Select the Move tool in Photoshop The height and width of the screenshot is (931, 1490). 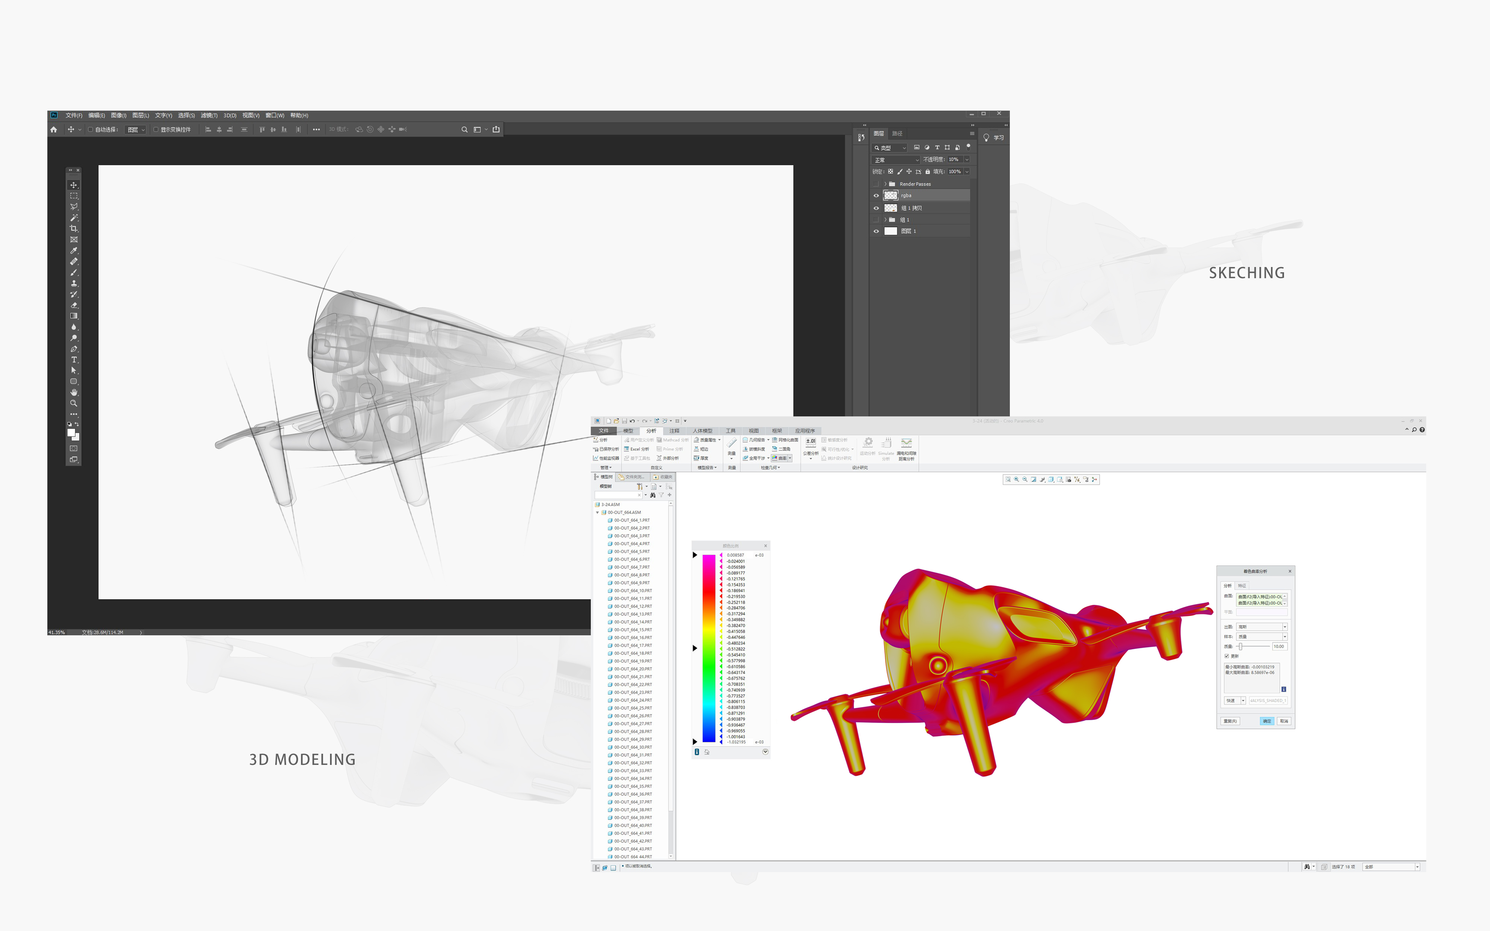(x=74, y=185)
